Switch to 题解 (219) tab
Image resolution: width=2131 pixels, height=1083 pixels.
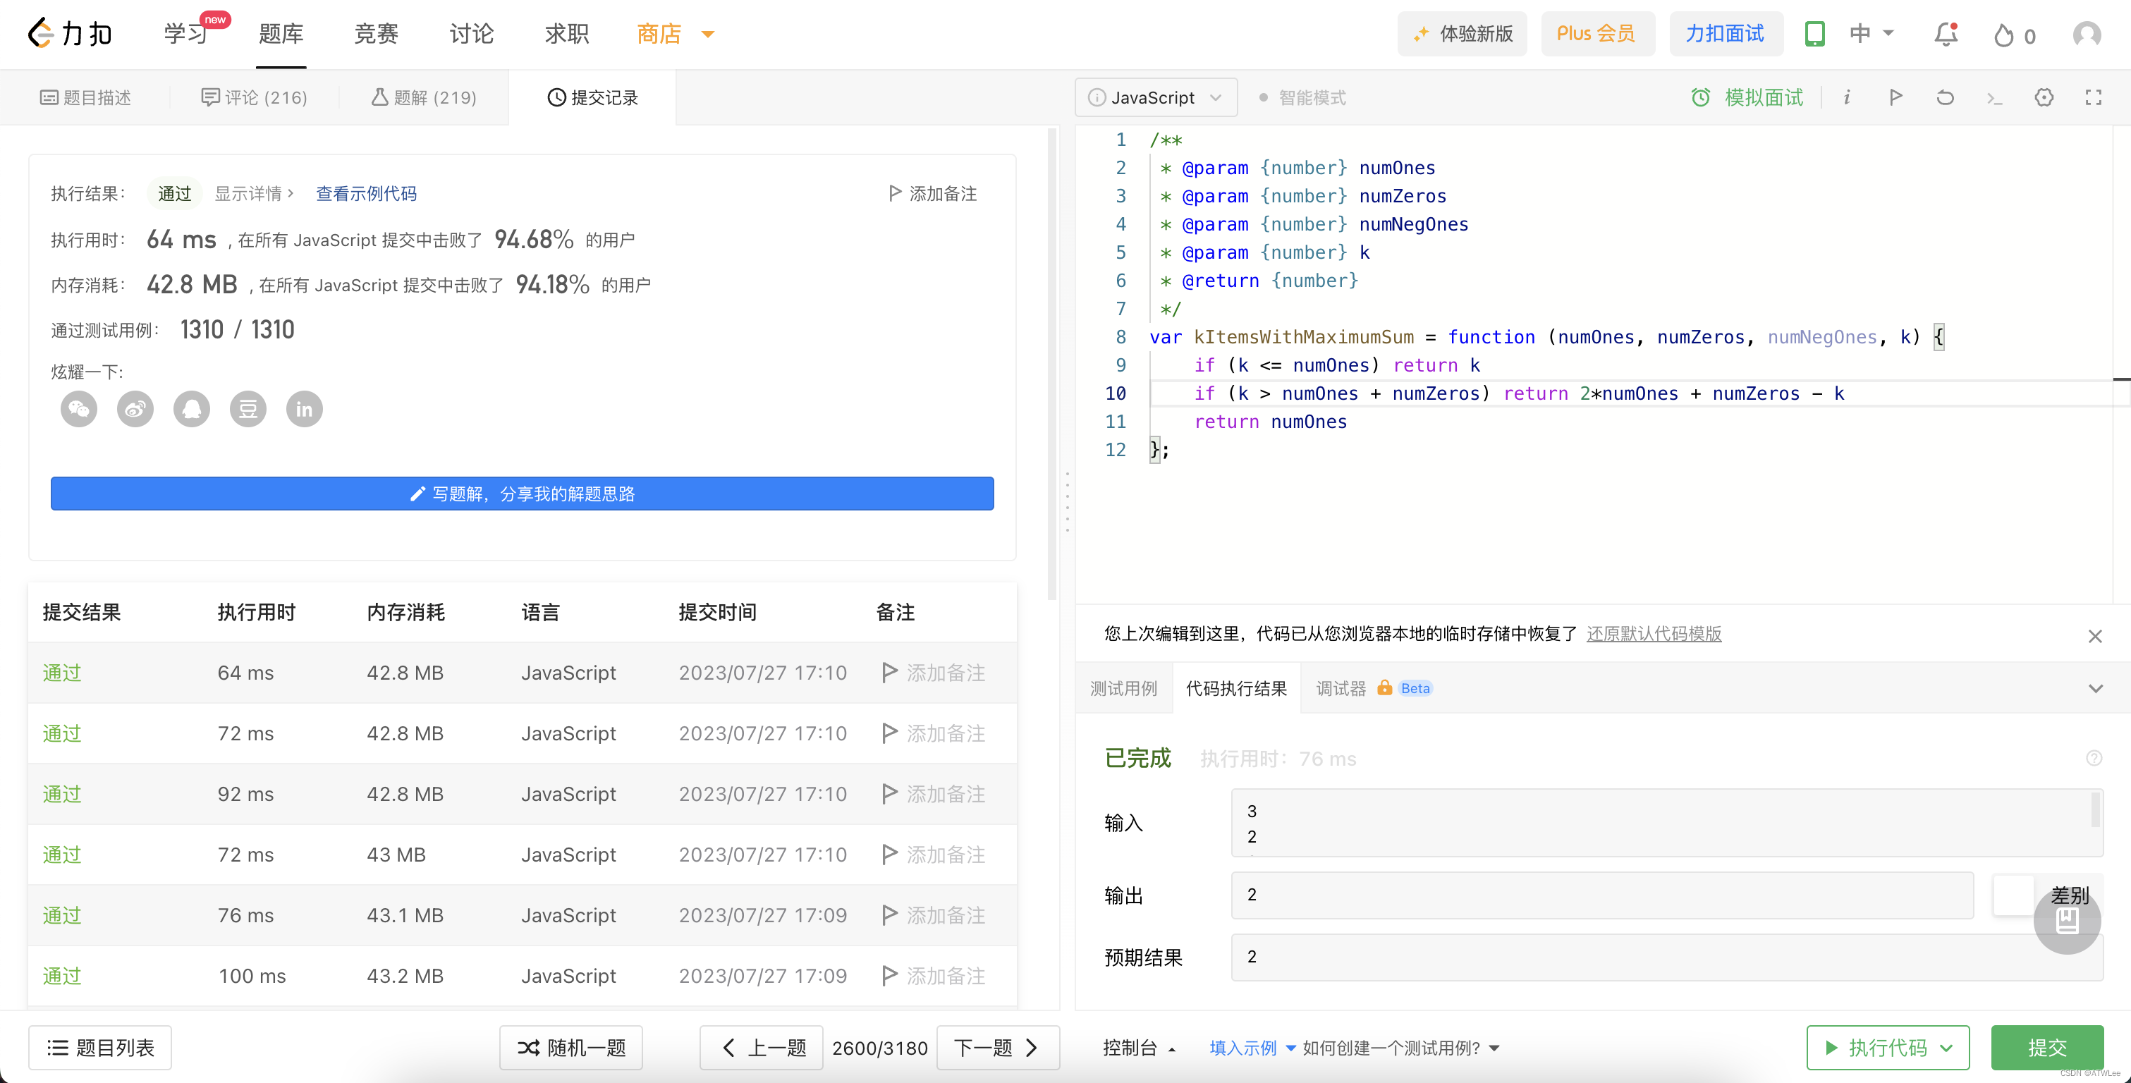(424, 97)
